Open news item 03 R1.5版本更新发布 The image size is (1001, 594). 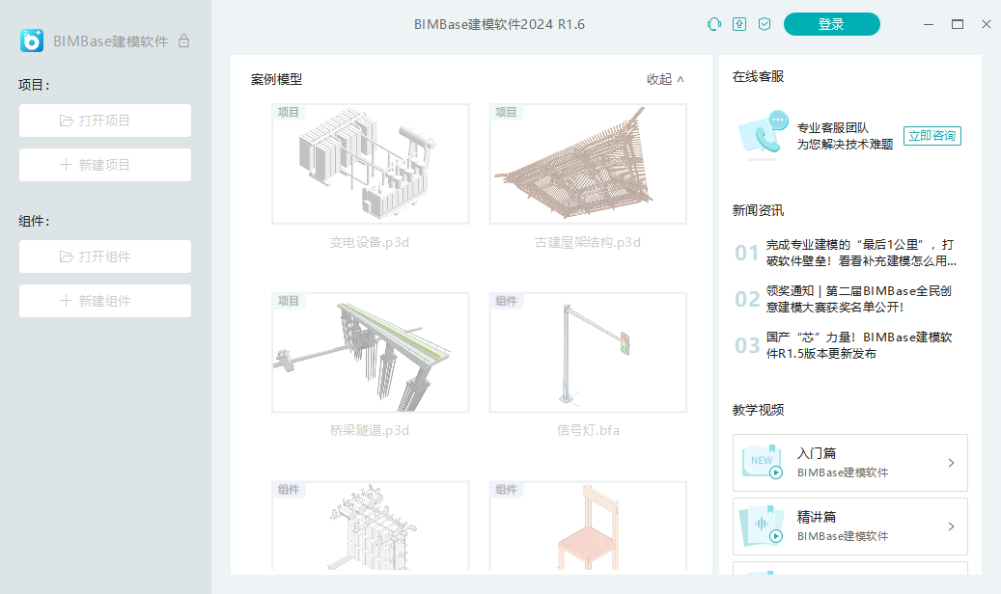(844, 345)
